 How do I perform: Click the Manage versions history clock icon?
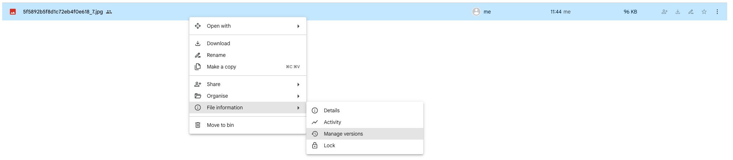pyautogui.click(x=315, y=134)
